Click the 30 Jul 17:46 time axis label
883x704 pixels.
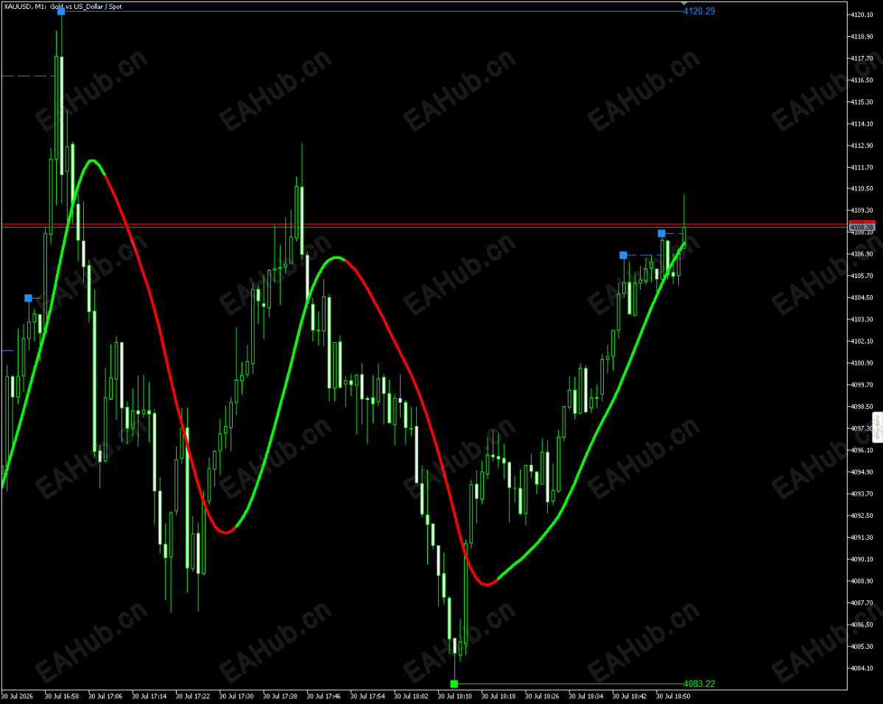click(323, 696)
